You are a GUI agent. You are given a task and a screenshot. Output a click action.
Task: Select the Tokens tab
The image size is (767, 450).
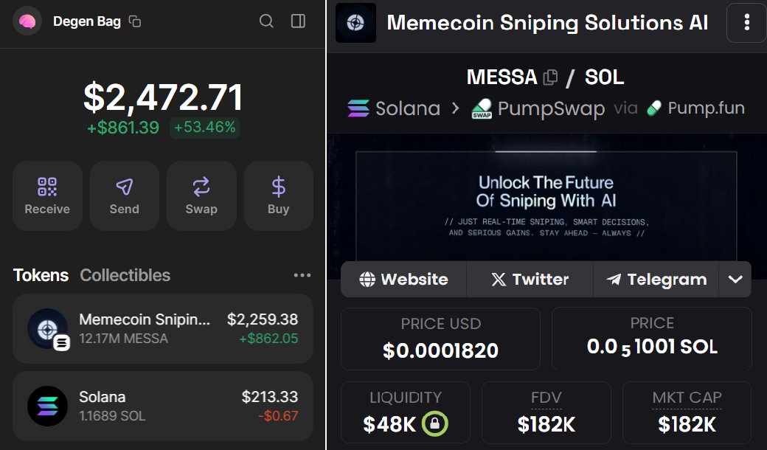[41, 275]
